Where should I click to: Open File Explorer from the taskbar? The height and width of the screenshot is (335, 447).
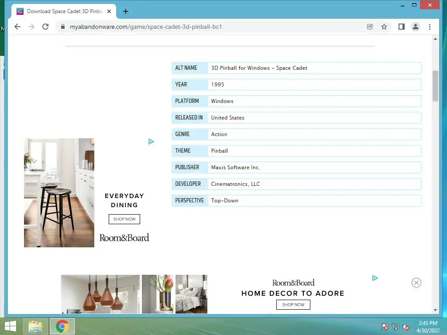pyautogui.click(x=35, y=326)
